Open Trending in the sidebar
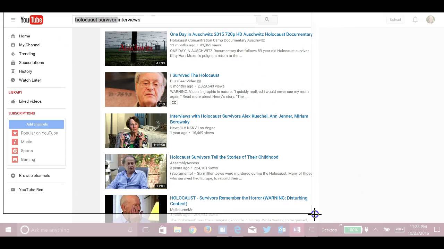 click(x=27, y=54)
